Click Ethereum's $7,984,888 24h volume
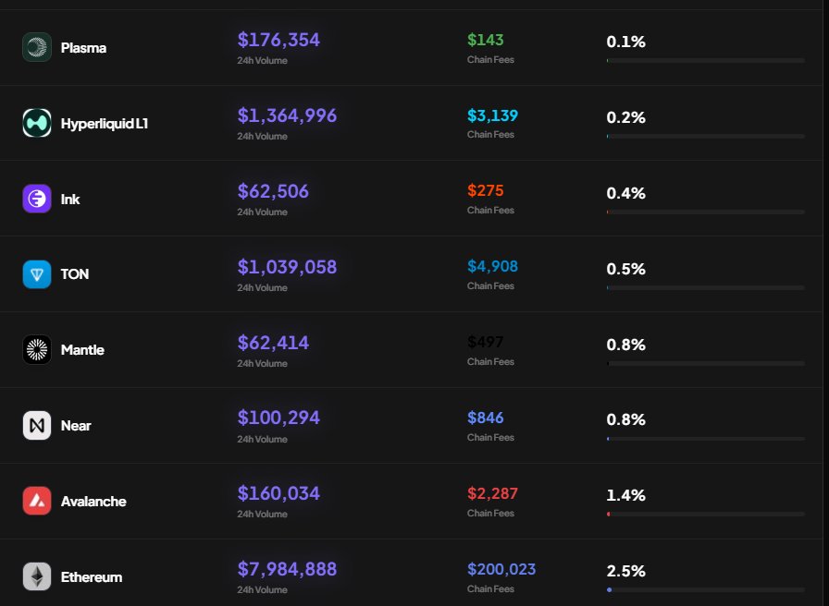Viewport: 829px width, 606px height. [287, 569]
